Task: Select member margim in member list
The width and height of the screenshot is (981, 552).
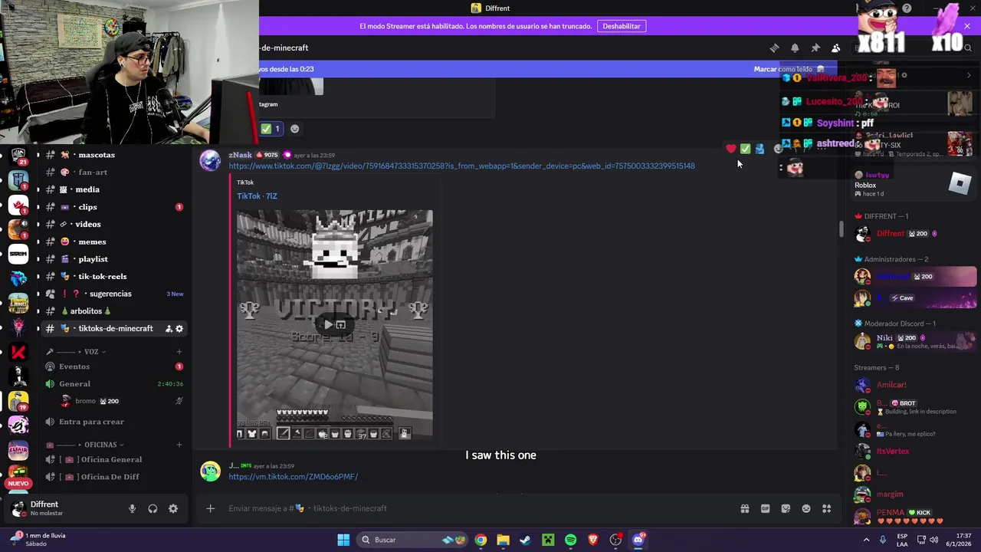Action: coord(915,495)
